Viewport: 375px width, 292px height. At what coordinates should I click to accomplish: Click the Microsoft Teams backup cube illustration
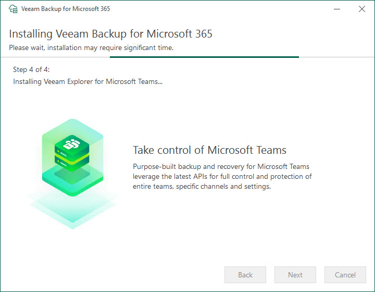point(73,174)
